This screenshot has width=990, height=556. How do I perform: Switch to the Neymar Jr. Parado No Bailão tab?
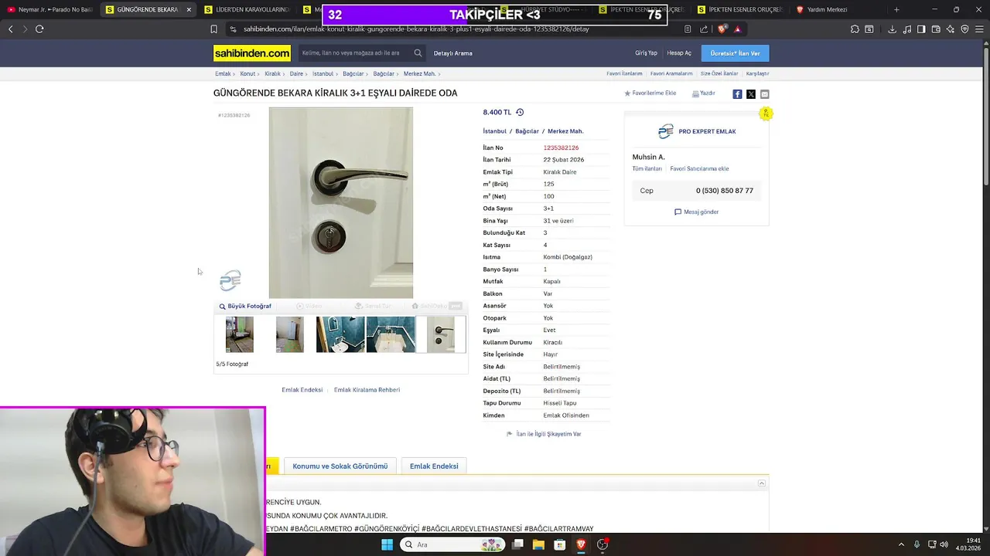(49, 9)
